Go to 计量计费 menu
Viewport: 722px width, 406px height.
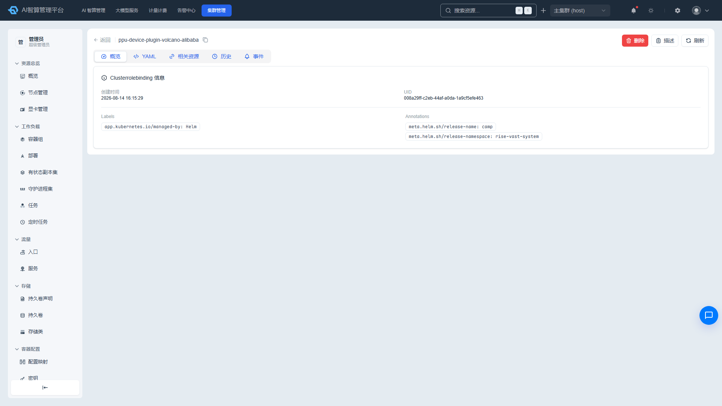[158, 11]
